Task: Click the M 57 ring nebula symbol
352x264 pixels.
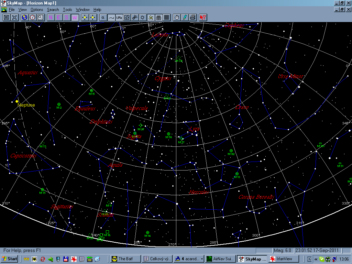Action: point(181,138)
